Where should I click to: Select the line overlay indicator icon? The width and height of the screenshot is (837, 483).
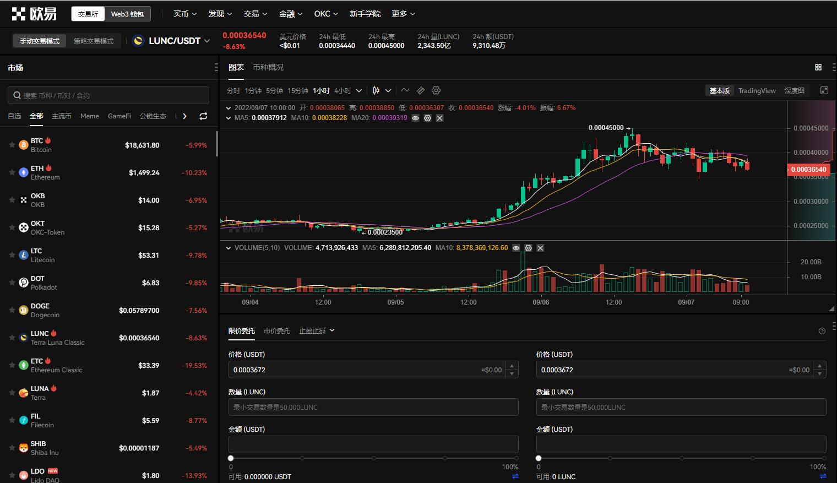[405, 90]
